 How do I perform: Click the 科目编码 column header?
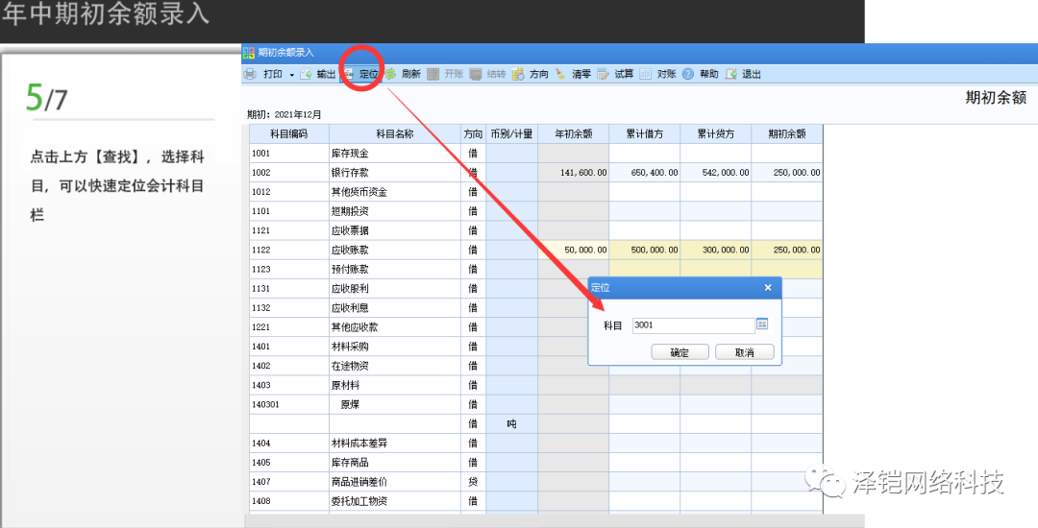[x=288, y=133]
